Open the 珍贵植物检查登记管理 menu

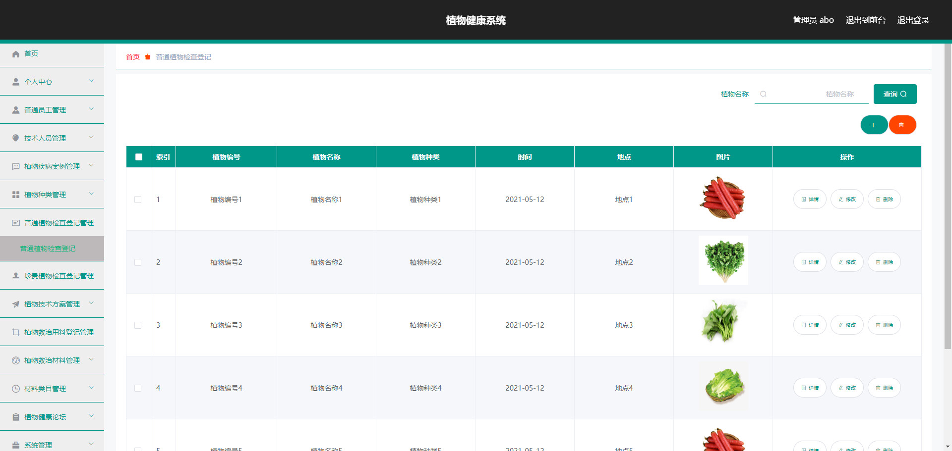59,276
